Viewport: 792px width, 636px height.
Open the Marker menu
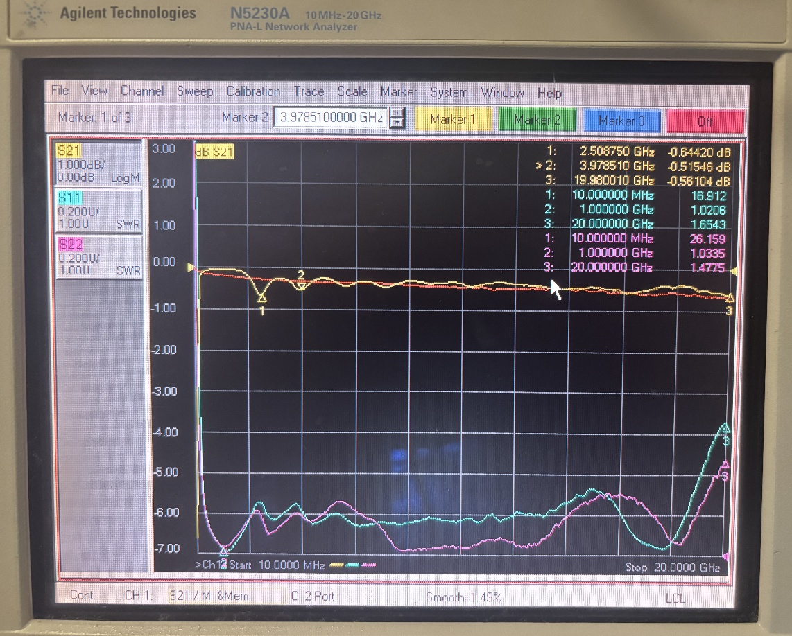coord(399,91)
